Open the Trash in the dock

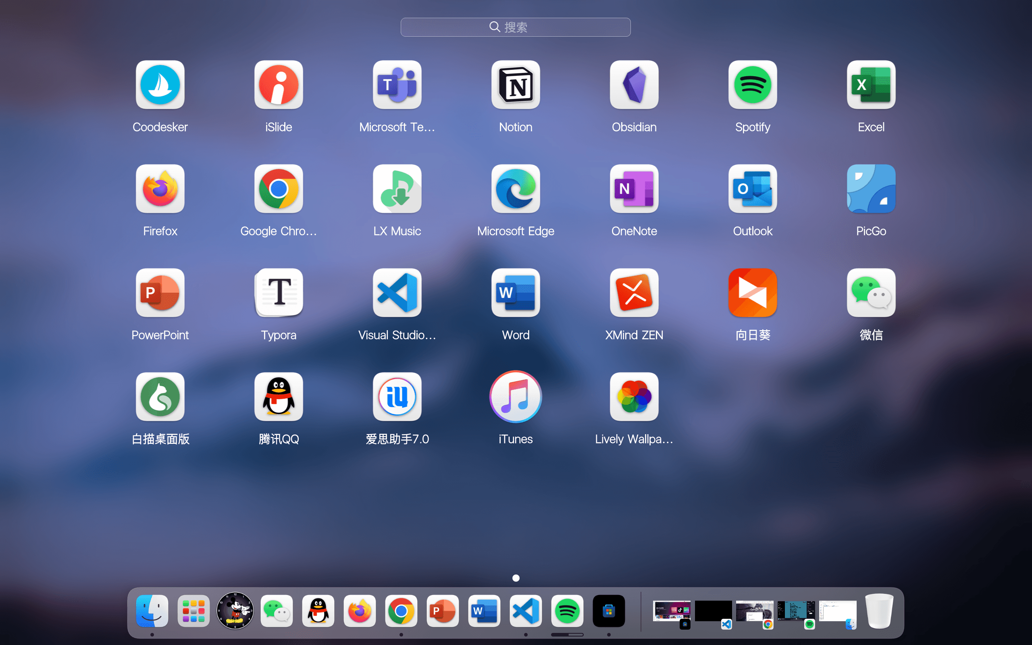coord(879,611)
